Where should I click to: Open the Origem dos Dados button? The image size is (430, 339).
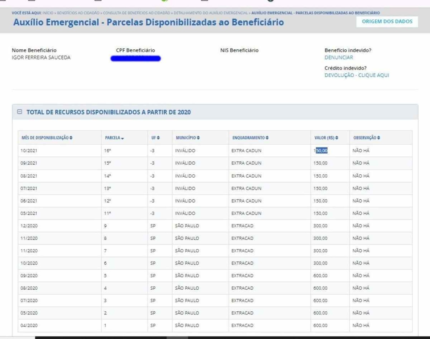click(387, 21)
